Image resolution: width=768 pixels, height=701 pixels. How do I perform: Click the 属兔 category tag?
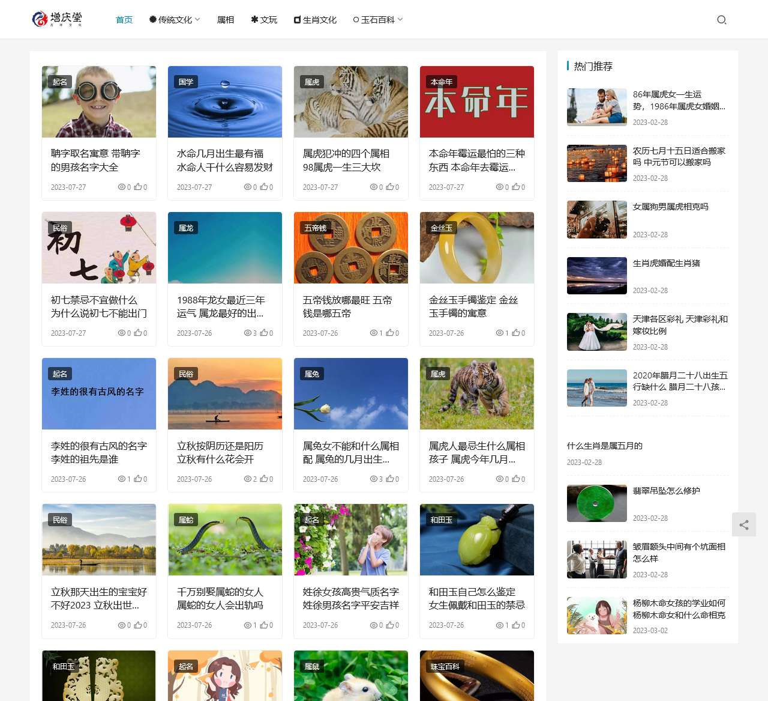click(x=312, y=374)
